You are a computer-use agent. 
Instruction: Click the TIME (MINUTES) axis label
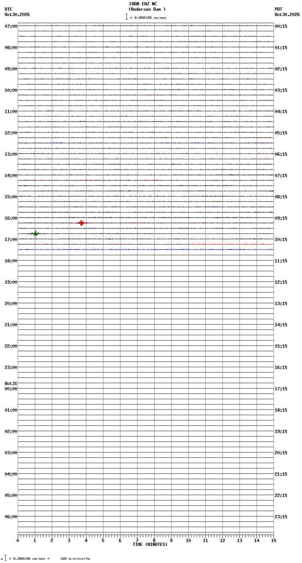tap(150, 545)
